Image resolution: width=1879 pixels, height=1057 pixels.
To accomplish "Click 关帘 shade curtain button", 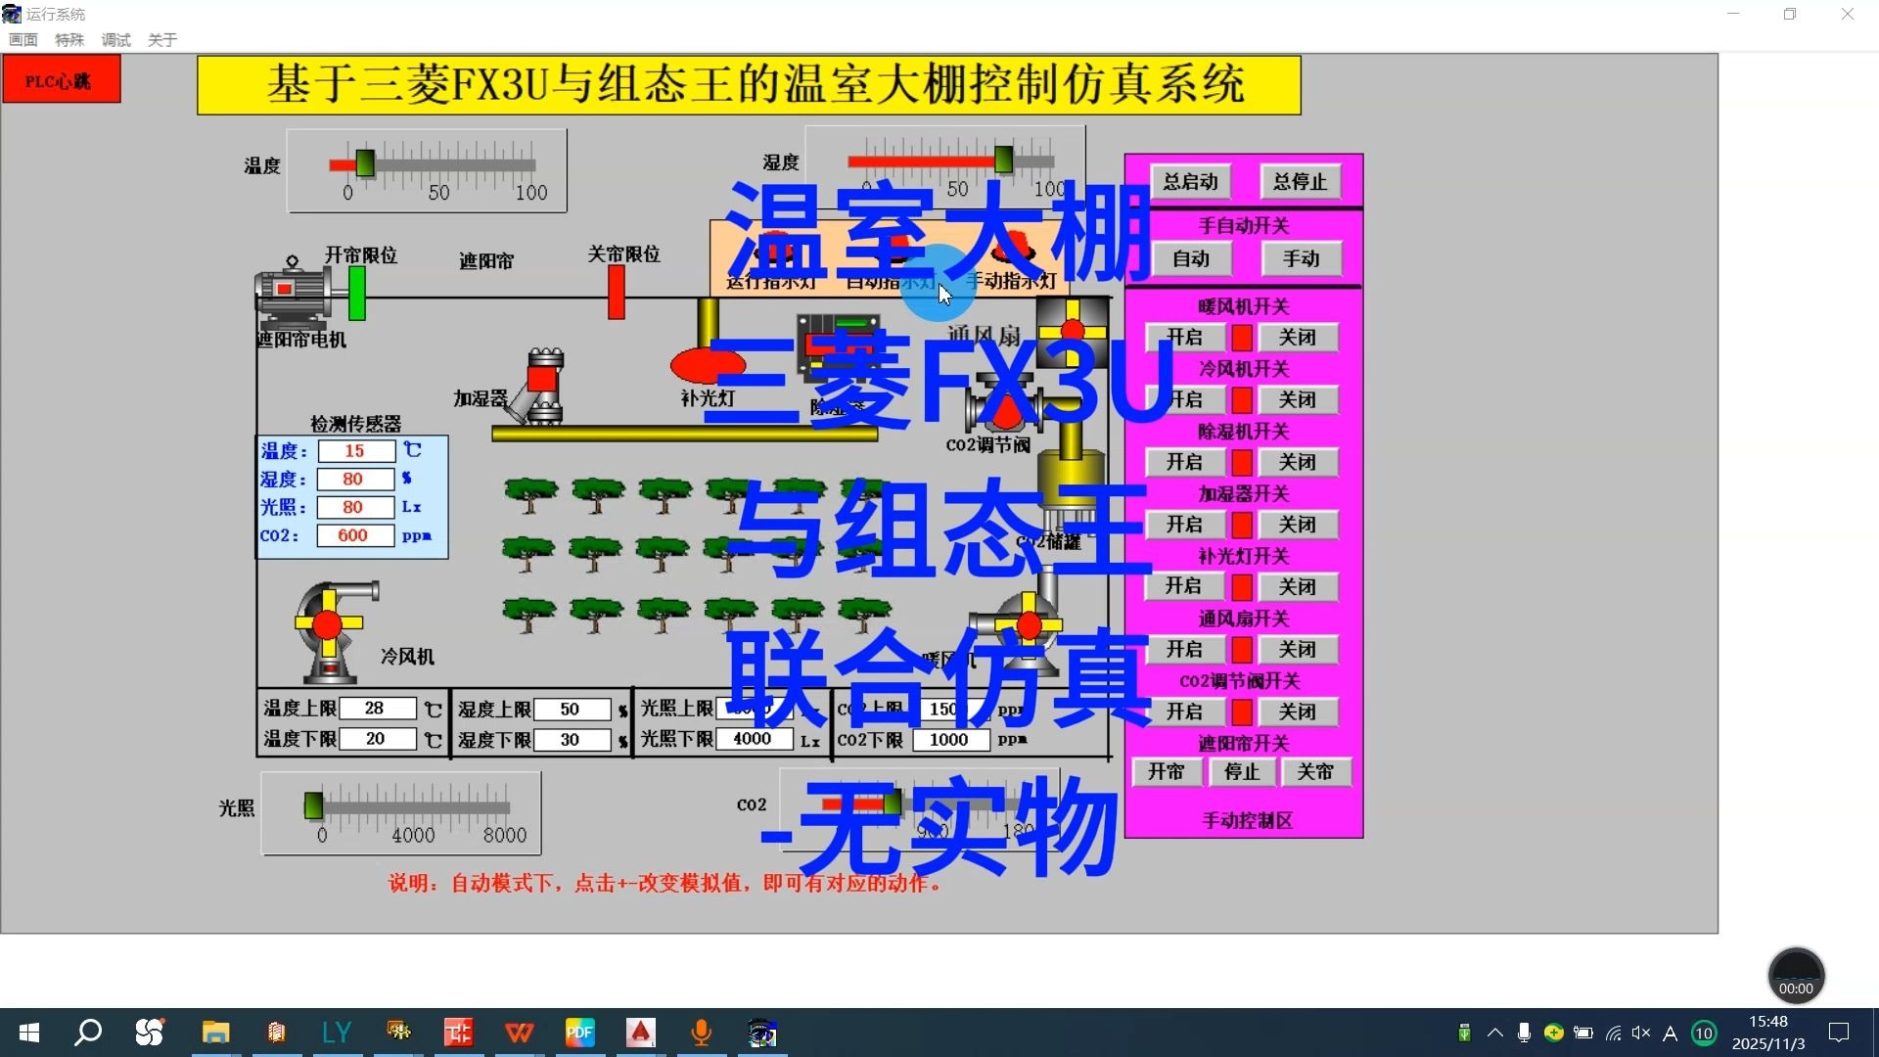I will (x=1315, y=772).
